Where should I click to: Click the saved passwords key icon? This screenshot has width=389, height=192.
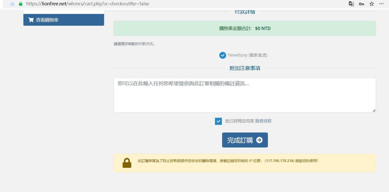point(362,4)
